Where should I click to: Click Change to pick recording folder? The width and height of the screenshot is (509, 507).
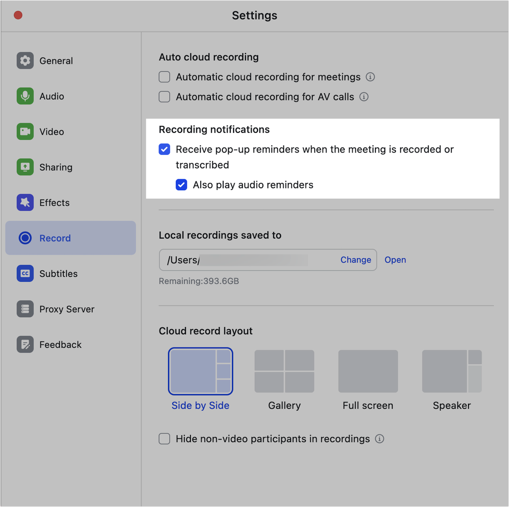click(356, 260)
